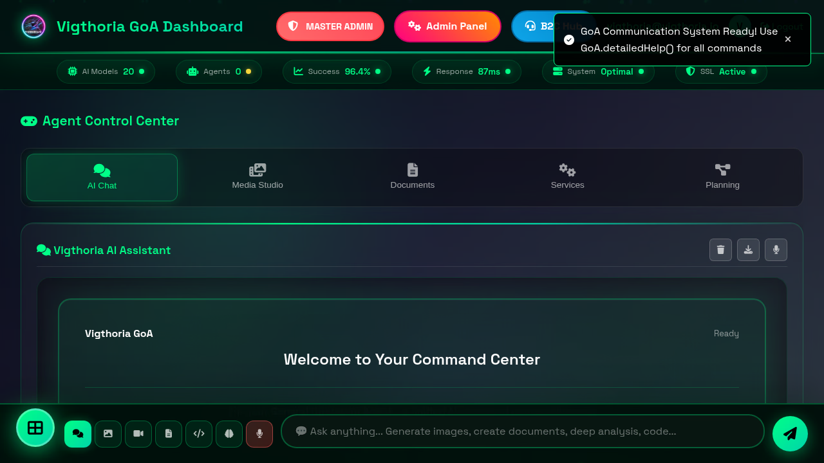This screenshot has width=824, height=463.
Task: Toggle the red voice input microphone
Action: [259, 434]
